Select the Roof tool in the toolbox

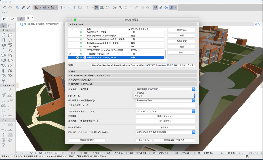tap(4, 55)
